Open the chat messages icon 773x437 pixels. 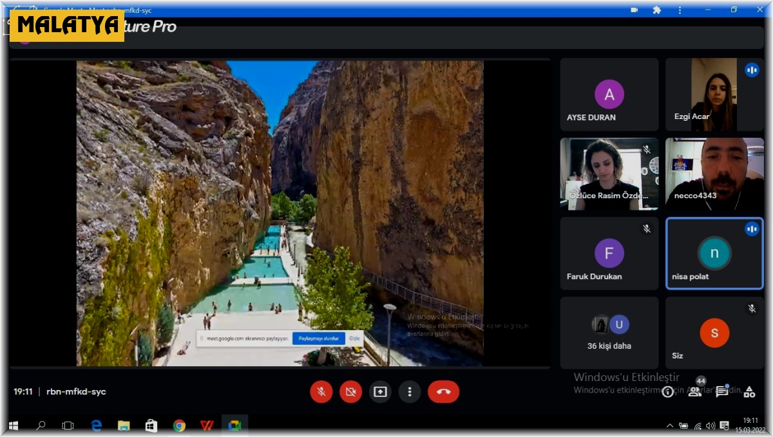click(x=722, y=391)
